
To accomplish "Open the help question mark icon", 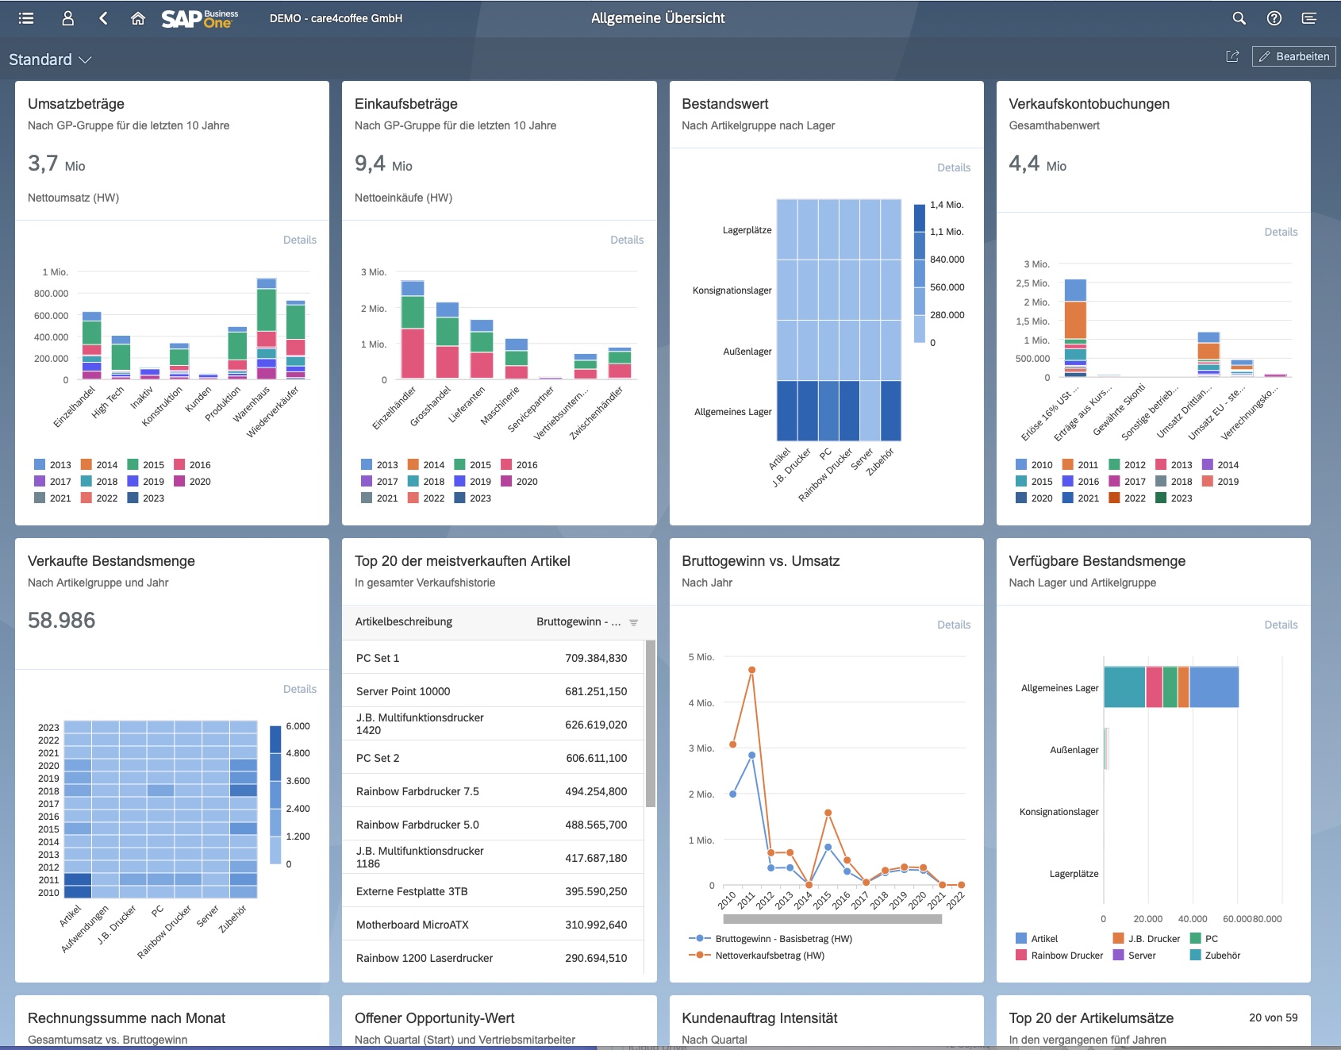I will pos(1274,18).
